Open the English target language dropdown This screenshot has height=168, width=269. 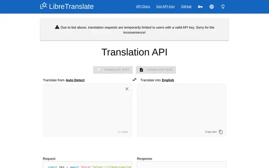click(x=168, y=80)
